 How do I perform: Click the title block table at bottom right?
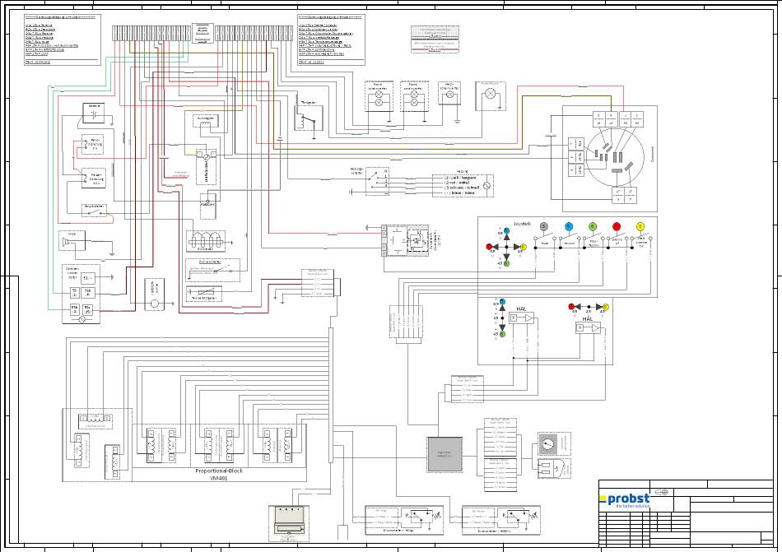(x=686, y=513)
